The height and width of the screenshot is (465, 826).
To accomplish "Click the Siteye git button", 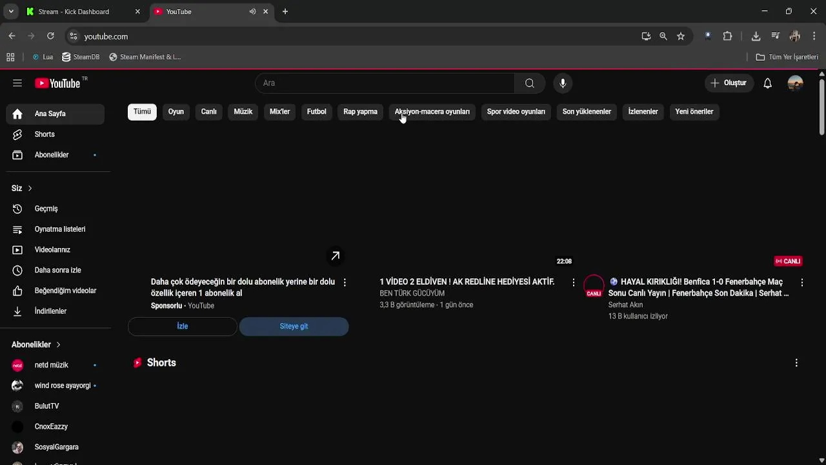I will pyautogui.click(x=294, y=326).
